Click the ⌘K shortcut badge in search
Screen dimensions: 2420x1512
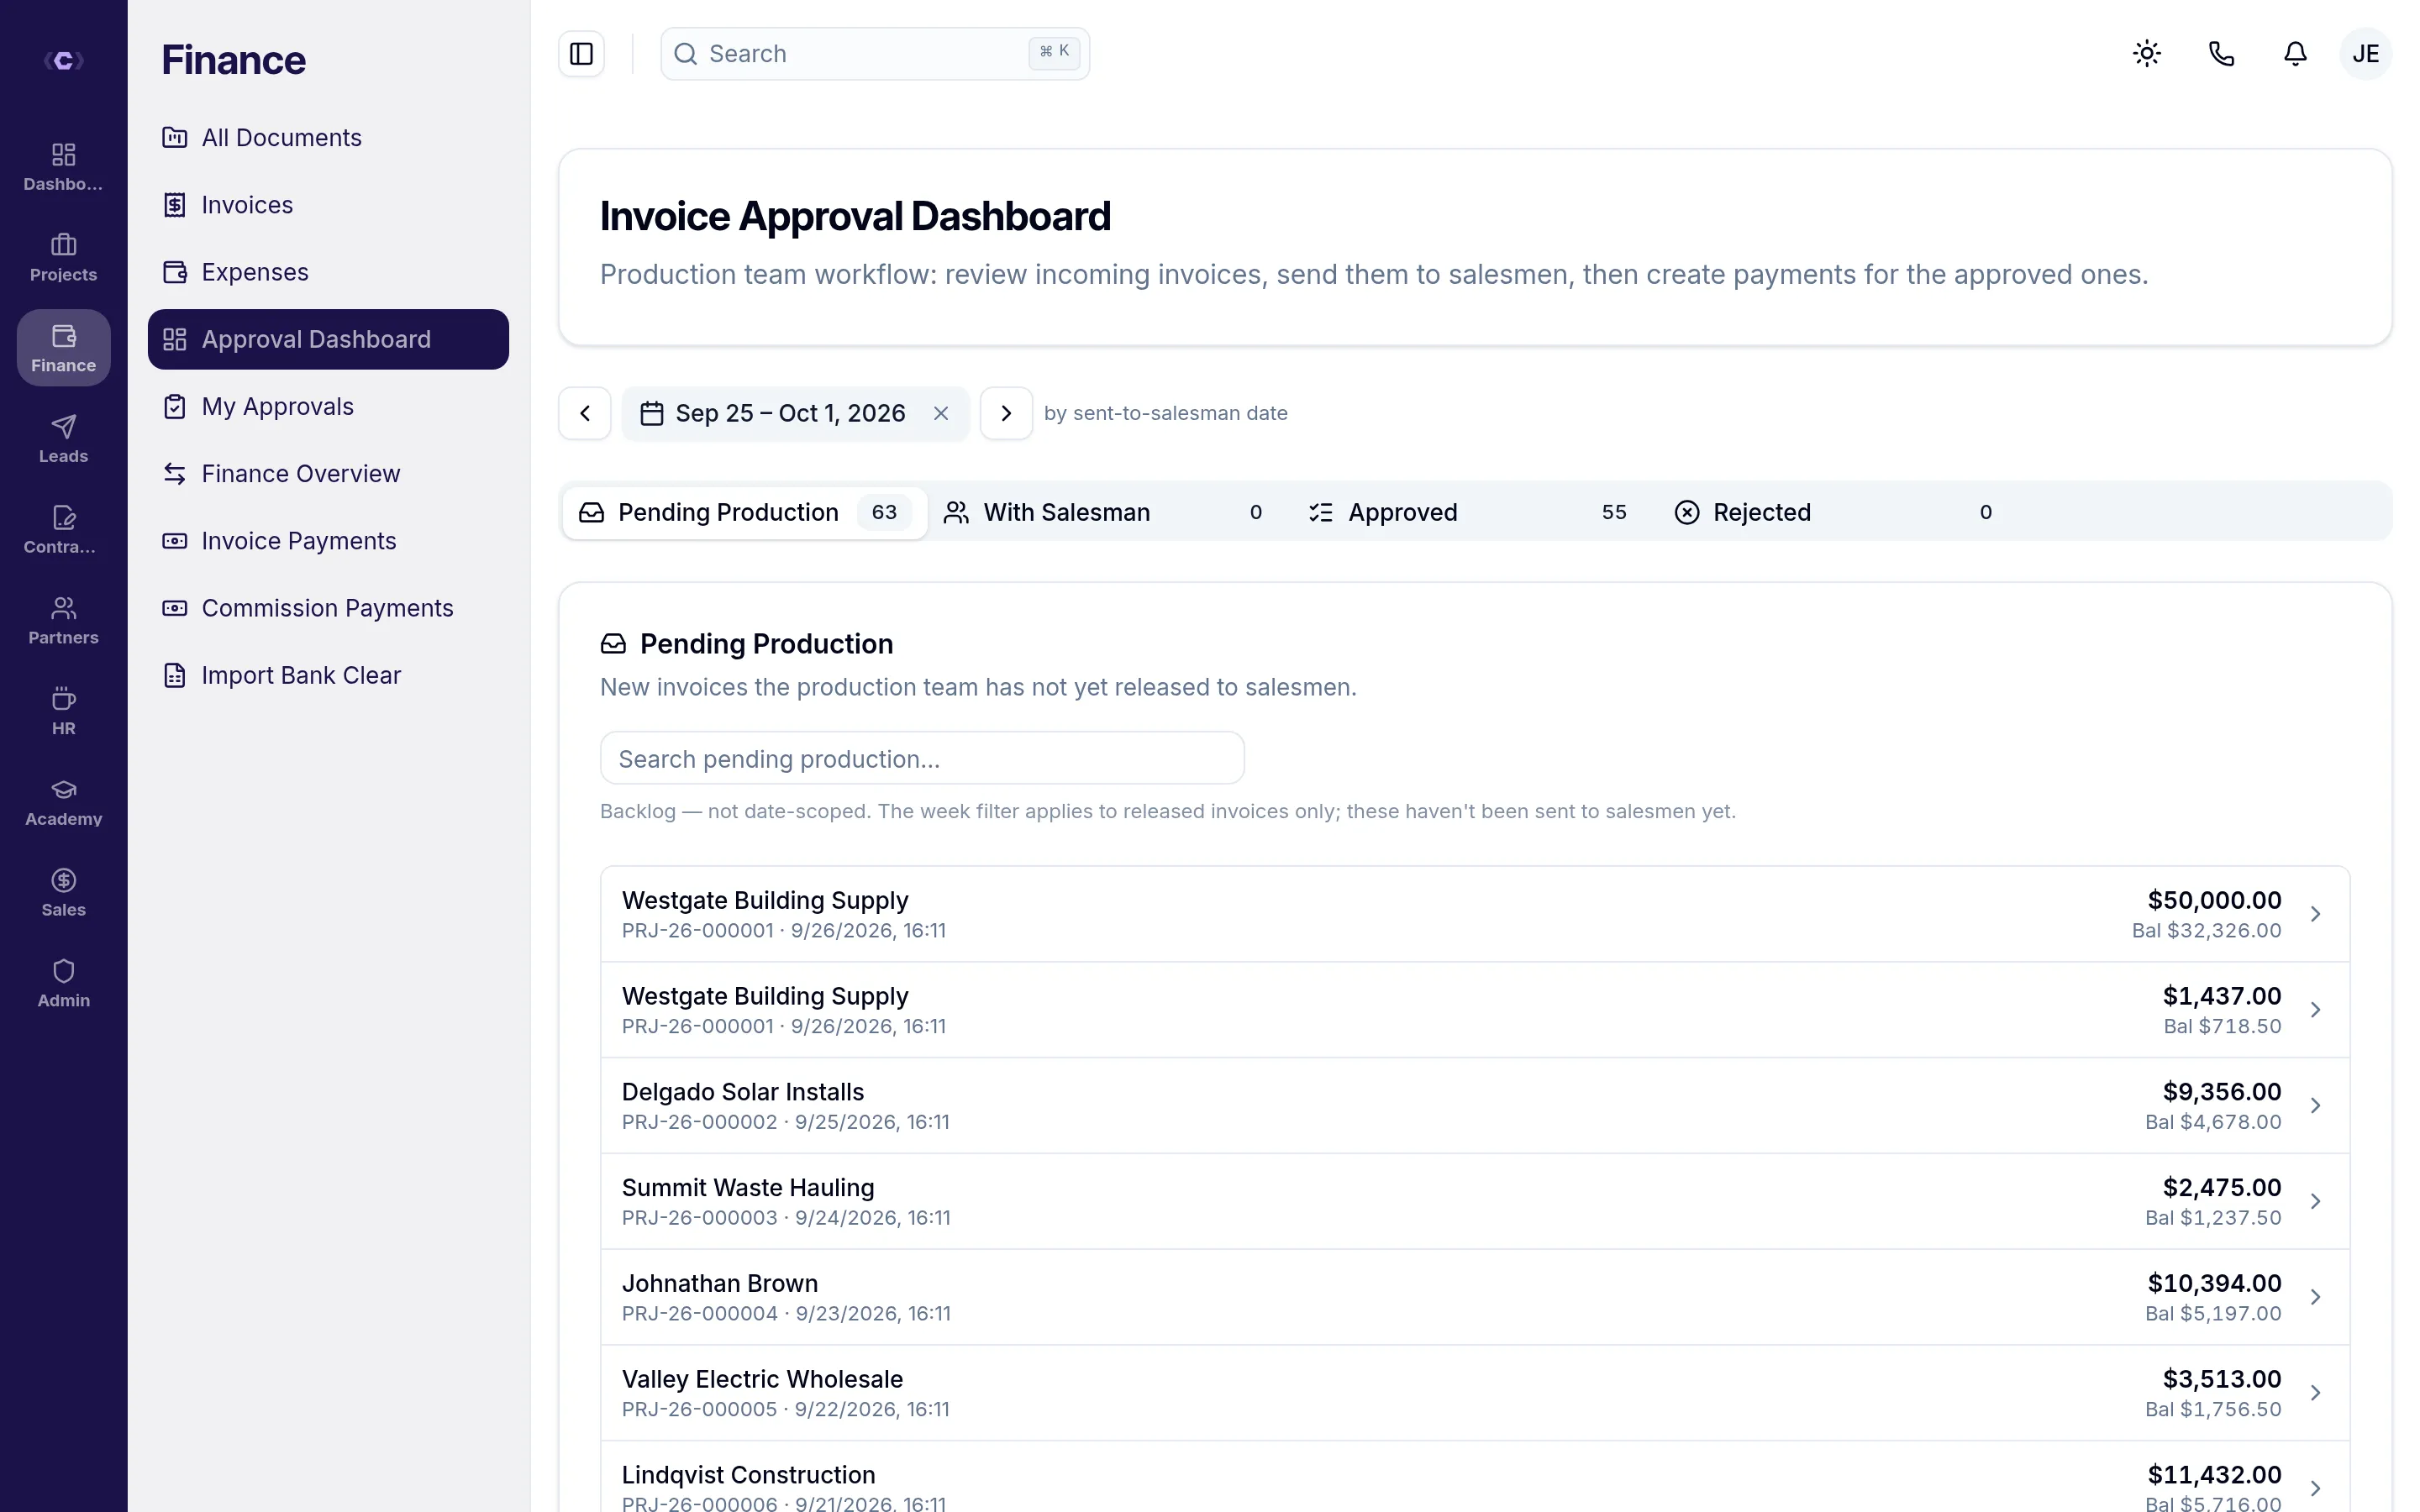pyautogui.click(x=1054, y=52)
